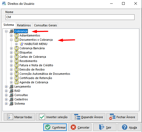This screenshot has height=132, width=142.
Task: Click the Cancelar button
Action: (80, 127)
